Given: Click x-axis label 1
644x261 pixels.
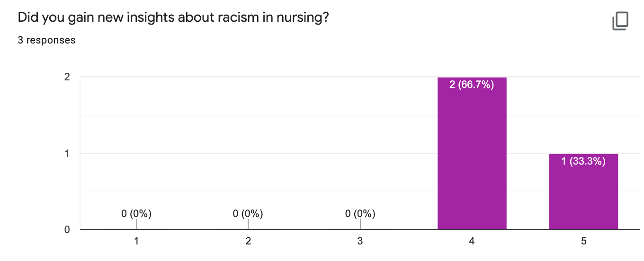Looking at the screenshot, I should [x=136, y=241].
